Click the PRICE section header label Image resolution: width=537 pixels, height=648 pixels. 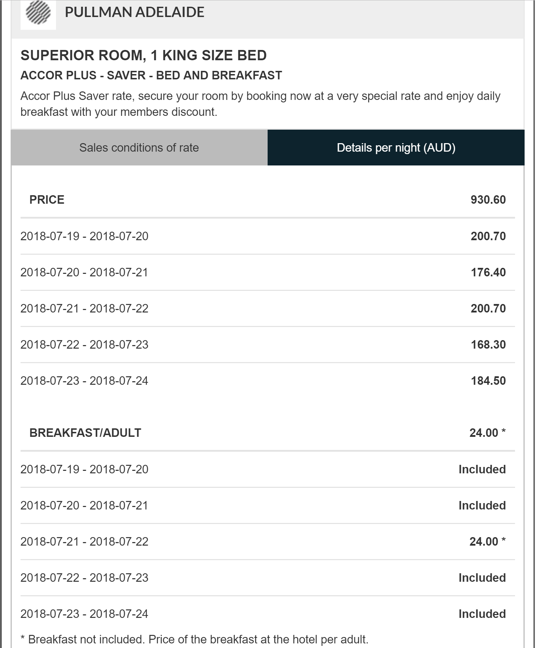(47, 199)
